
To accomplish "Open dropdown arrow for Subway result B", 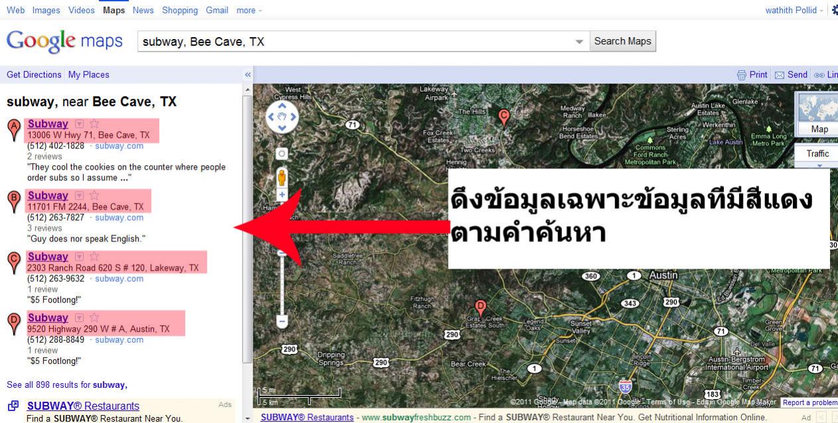I will [x=79, y=196].
